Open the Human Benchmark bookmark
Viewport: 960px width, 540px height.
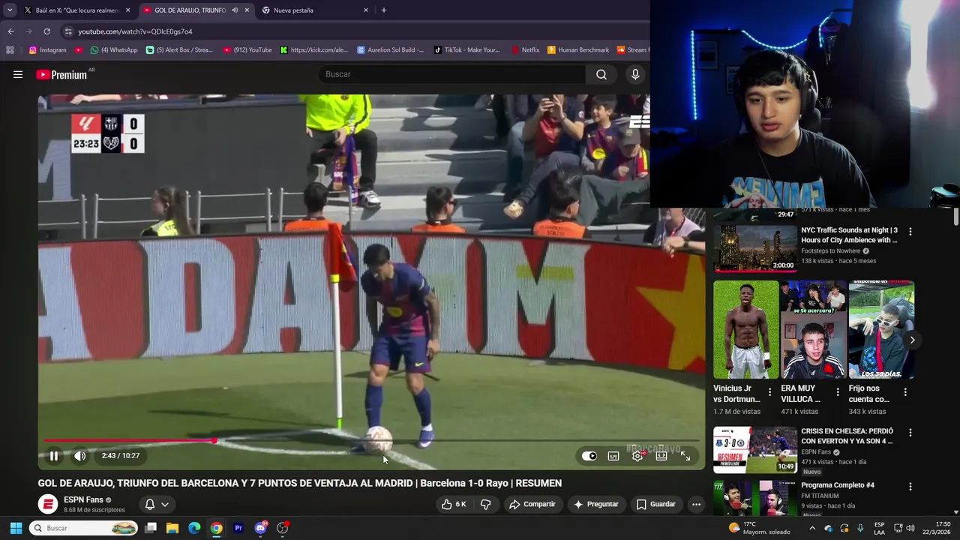click(577, 50)
